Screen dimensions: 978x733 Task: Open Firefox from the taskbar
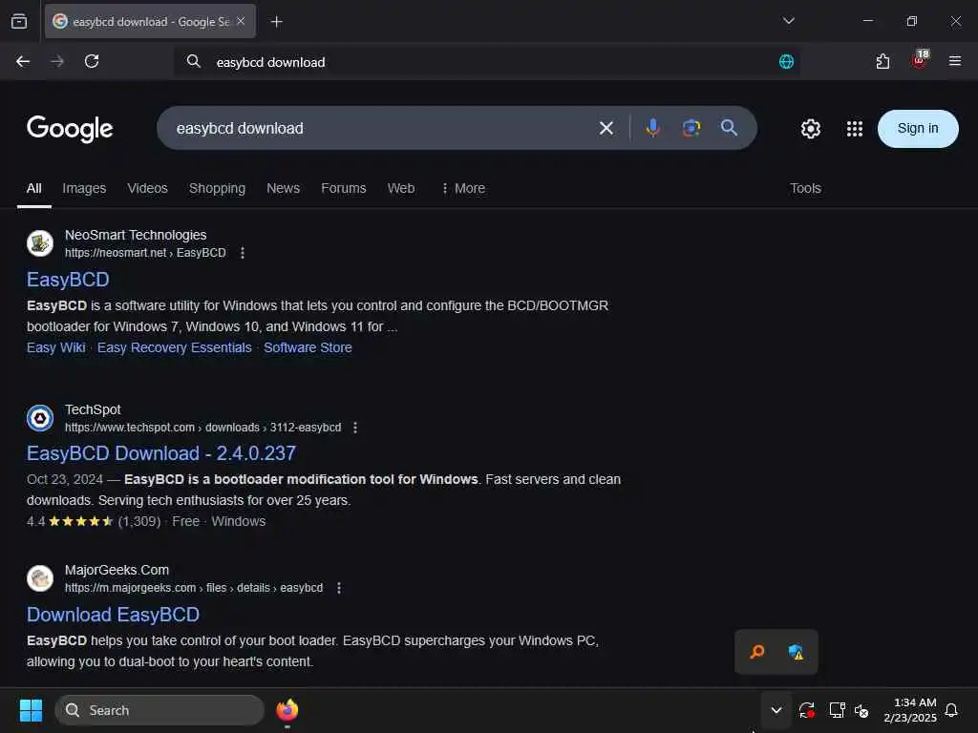pyautogui.click(x=287, y=710)
